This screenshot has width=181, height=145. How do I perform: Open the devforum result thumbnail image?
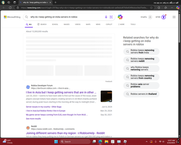[x=106, y=96]
